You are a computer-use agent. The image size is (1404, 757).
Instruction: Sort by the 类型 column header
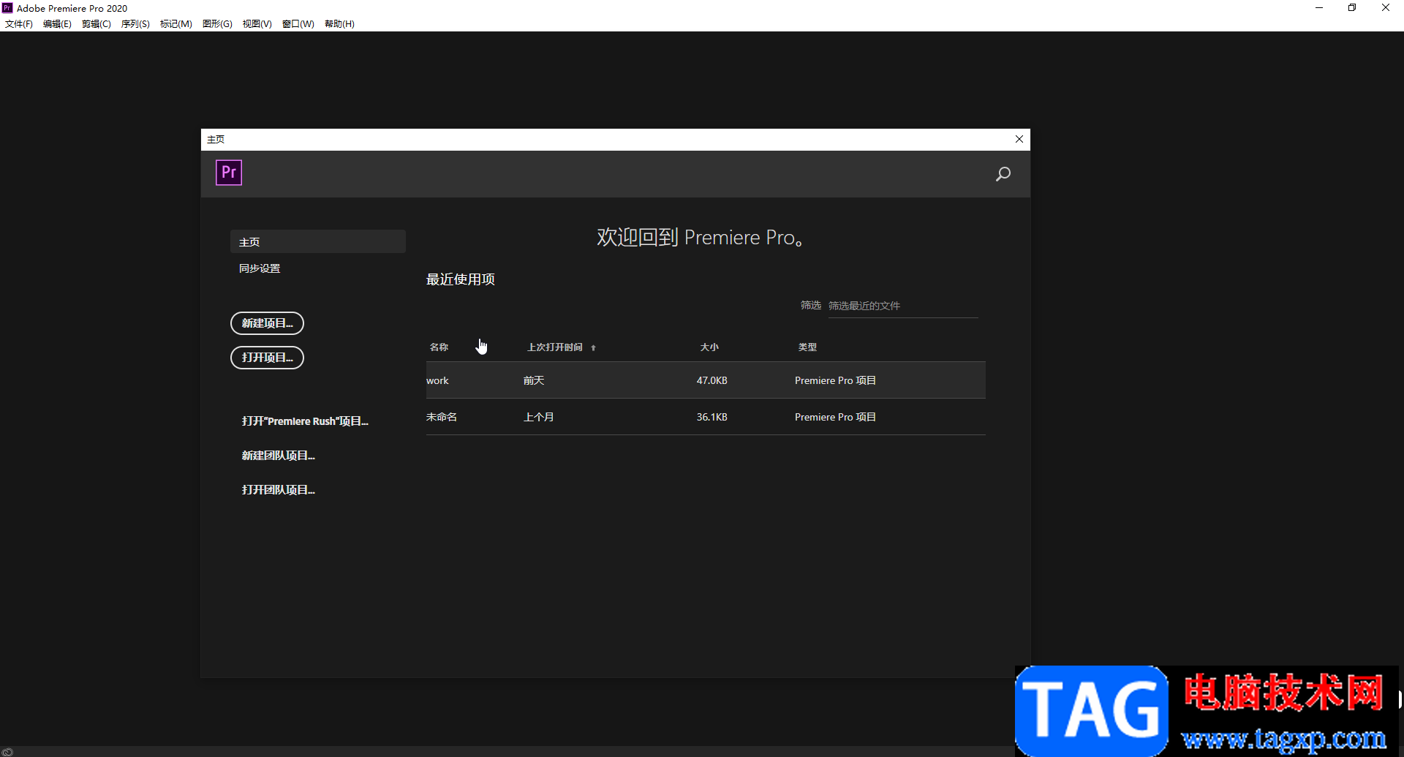807,347
